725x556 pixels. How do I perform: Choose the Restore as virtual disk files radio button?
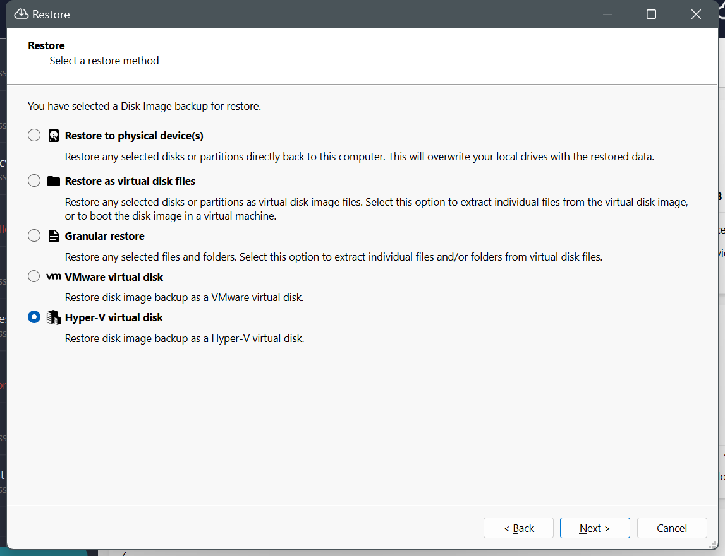[x=34, y=181]
